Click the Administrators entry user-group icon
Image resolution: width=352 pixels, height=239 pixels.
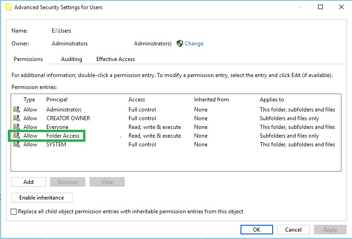(x=17, y=110)
